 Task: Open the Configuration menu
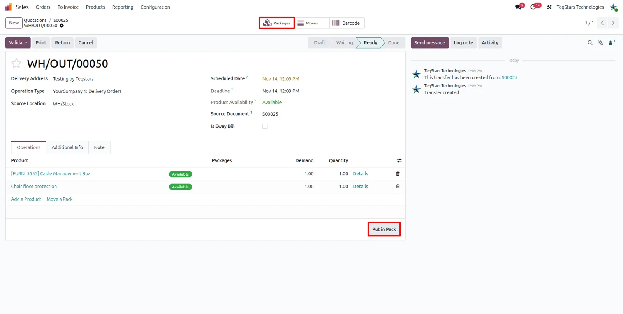point(155,7)
